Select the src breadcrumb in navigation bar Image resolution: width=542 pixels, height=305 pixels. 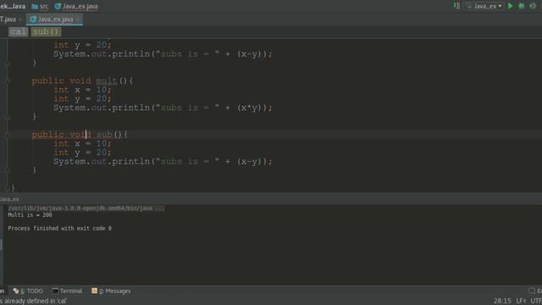(44, 6)
